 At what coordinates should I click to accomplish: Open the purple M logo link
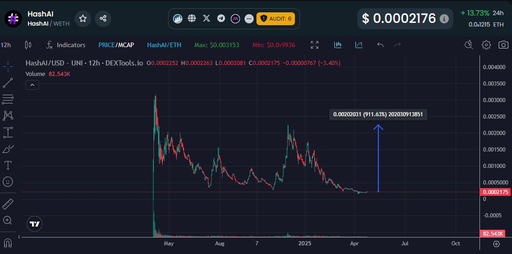[x=235, y=19]
